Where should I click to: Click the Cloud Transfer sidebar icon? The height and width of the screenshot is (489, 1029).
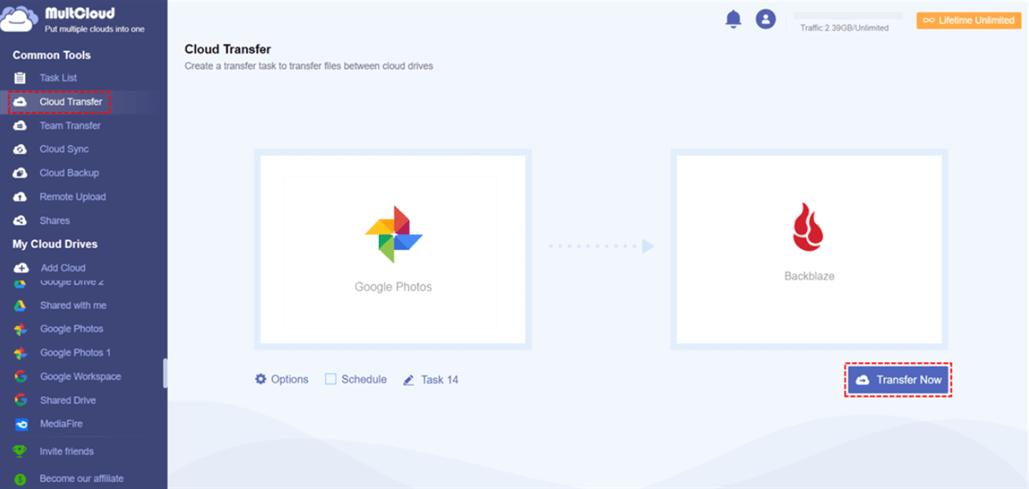click(21, 102)
